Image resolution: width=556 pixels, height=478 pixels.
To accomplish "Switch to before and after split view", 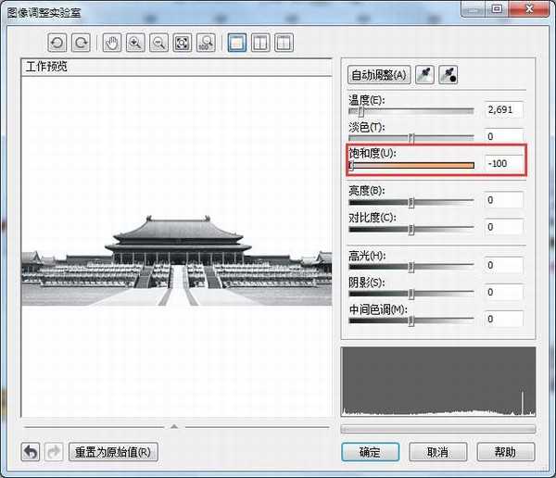I will 260,43.
